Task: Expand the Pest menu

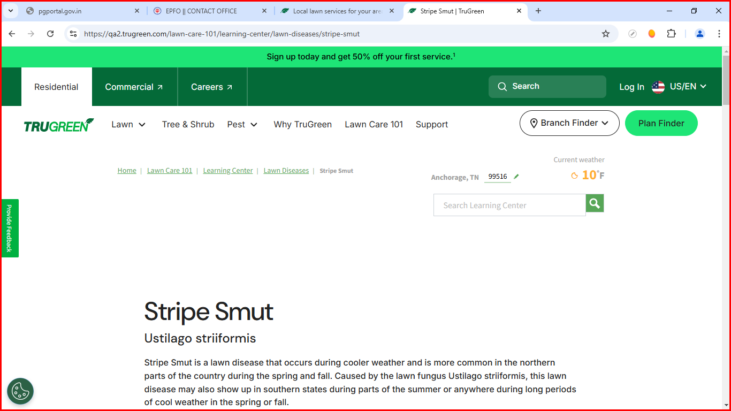Action: 242,124
